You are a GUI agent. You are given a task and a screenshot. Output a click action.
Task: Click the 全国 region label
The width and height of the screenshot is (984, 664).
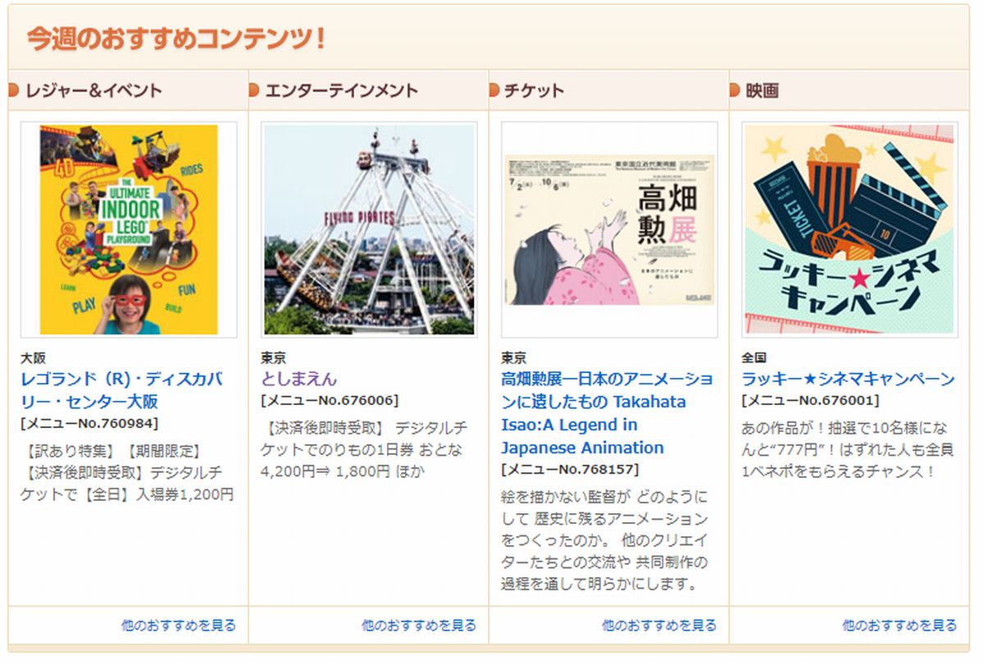coord(754,358)
